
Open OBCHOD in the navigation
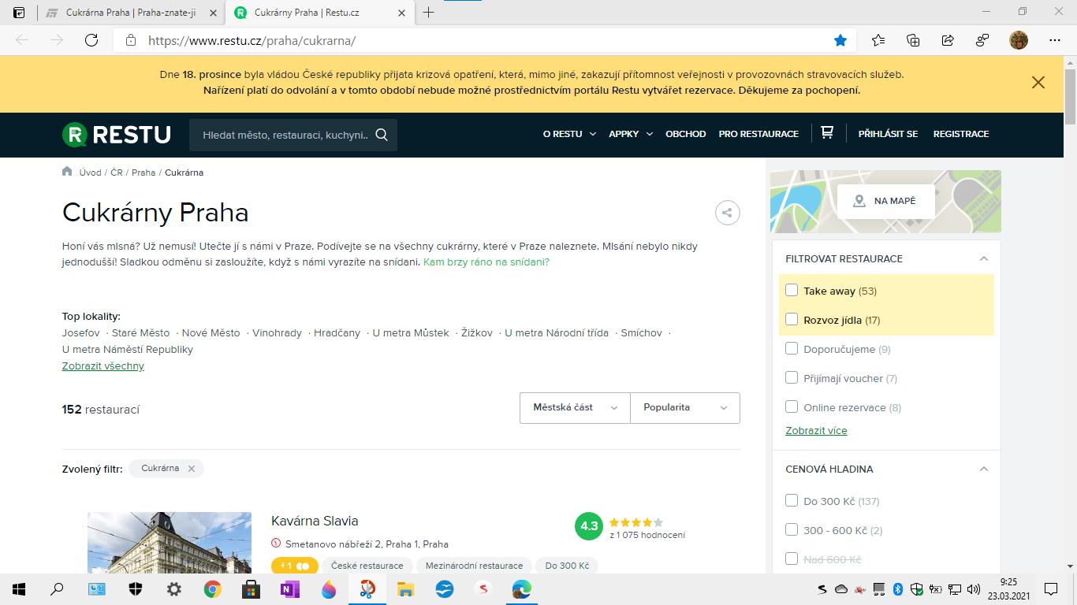(685, 134)
